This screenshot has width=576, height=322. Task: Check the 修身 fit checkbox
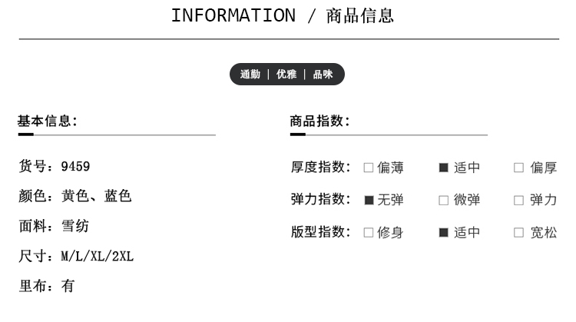(369, 232)
